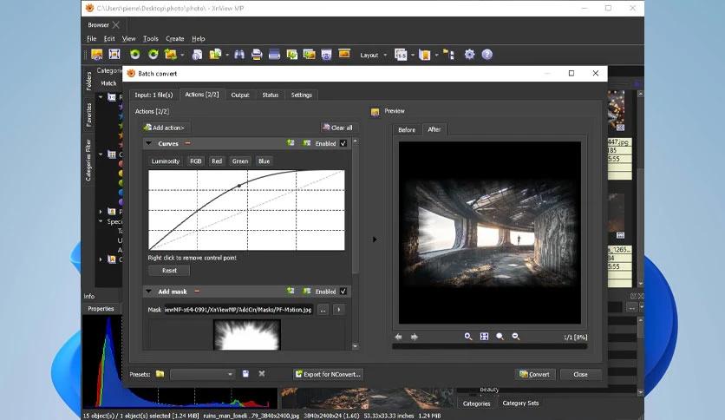The width and height of the screenshot is (725, 420).
Task: Uncheck Enabled checkbox for Add mask action
Action: click(343, 292)
